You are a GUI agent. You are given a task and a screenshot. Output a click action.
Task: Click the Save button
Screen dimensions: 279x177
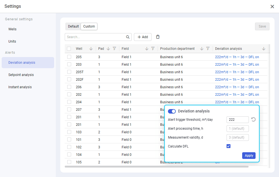pos(262,26)
